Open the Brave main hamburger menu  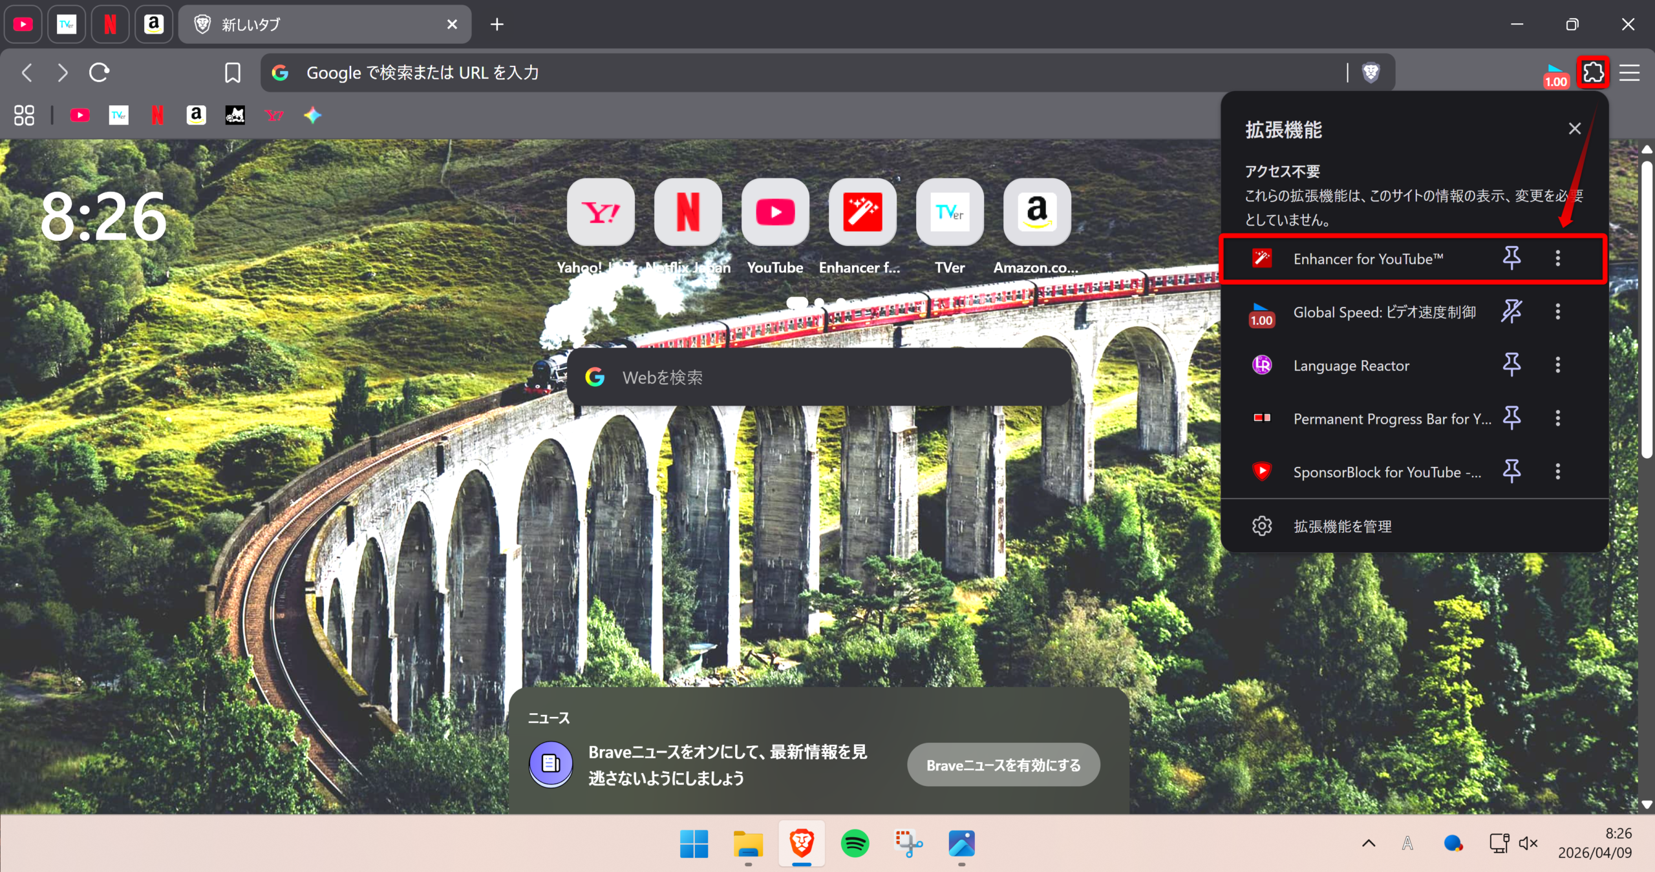[1629, 72]
